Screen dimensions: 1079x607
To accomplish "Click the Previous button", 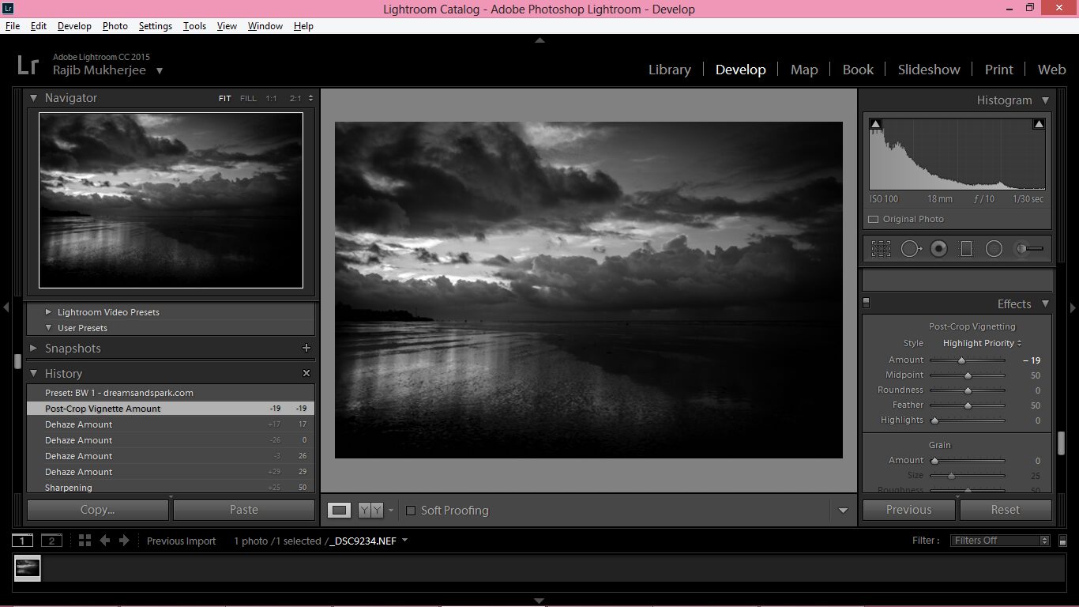I will [x=909, y=510].
